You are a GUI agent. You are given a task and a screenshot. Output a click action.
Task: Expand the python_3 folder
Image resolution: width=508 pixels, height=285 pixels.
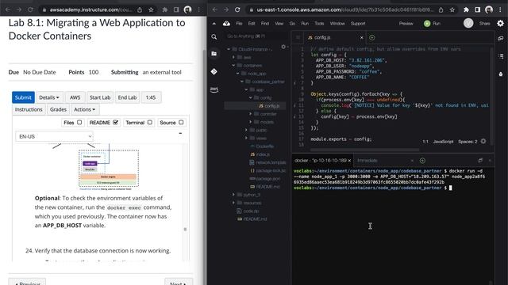233,195
